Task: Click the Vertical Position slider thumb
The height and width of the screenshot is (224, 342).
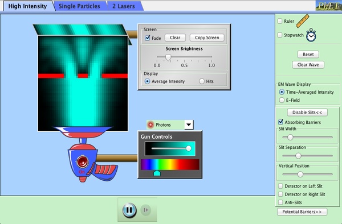Action: point(300,174)
